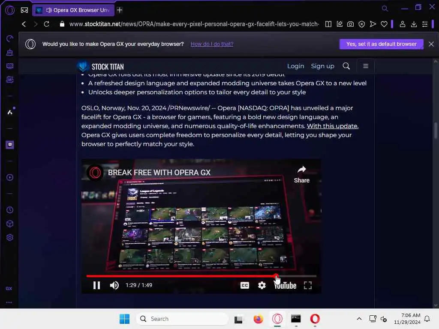Follow the 'With this update' link
Viewport: 439px width, 329px height.
(x=332, y=126)
